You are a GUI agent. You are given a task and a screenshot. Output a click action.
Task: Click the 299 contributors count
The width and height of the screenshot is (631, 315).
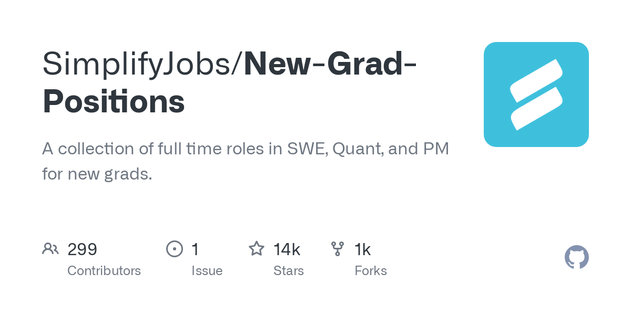(x=82, y=249)
